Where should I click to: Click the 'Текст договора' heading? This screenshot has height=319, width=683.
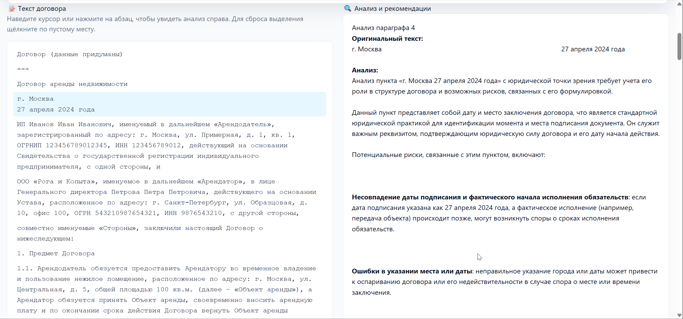tap(42, 9)
